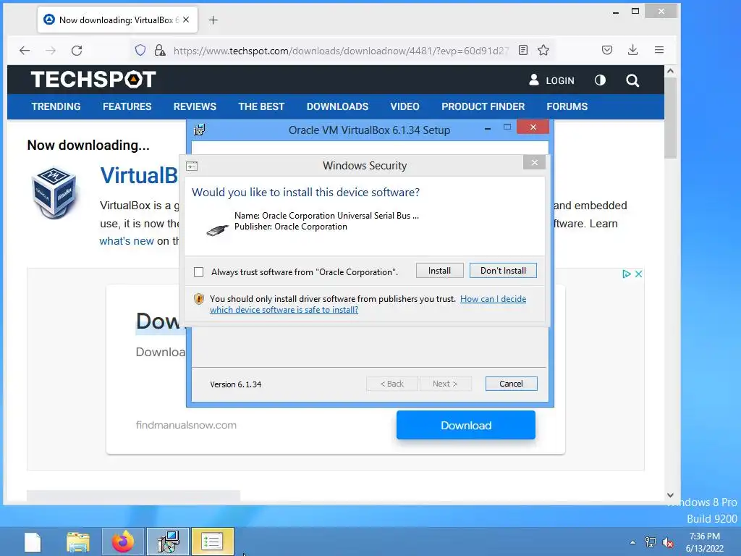The image size is (741, 556).
Task: Click the page scrollbar up arrow
Action: coord(670,71)
